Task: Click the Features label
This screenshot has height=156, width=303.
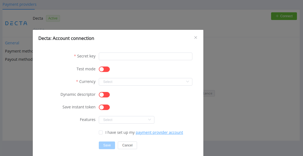Action: click(88, 120)
